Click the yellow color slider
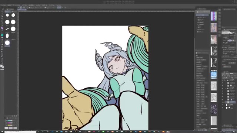 10,125
